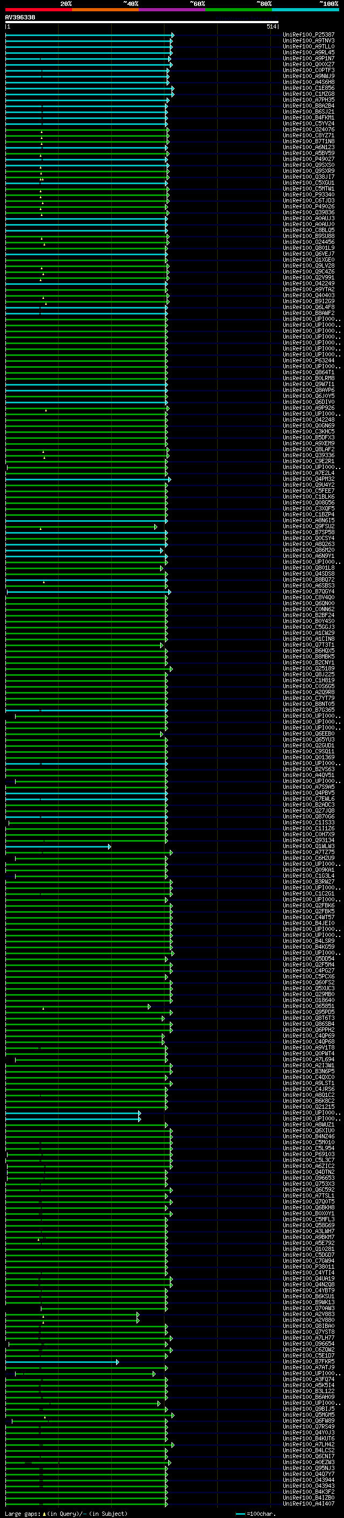This screenshot has height=1518, width=344.
Task: Open hit UniRef100_B7G365
Action: 309,710
